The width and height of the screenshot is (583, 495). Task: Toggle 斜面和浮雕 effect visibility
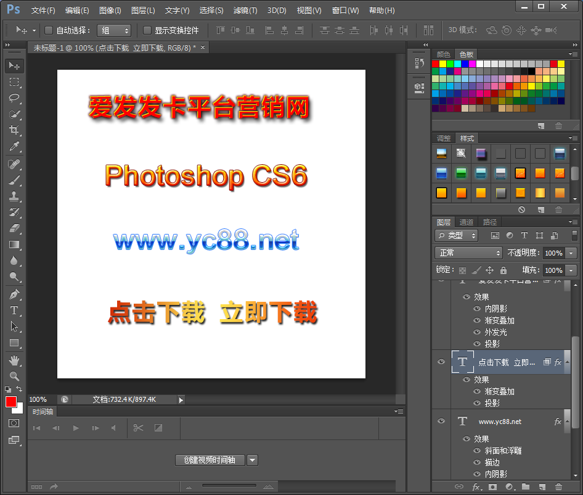coord(477,451)
